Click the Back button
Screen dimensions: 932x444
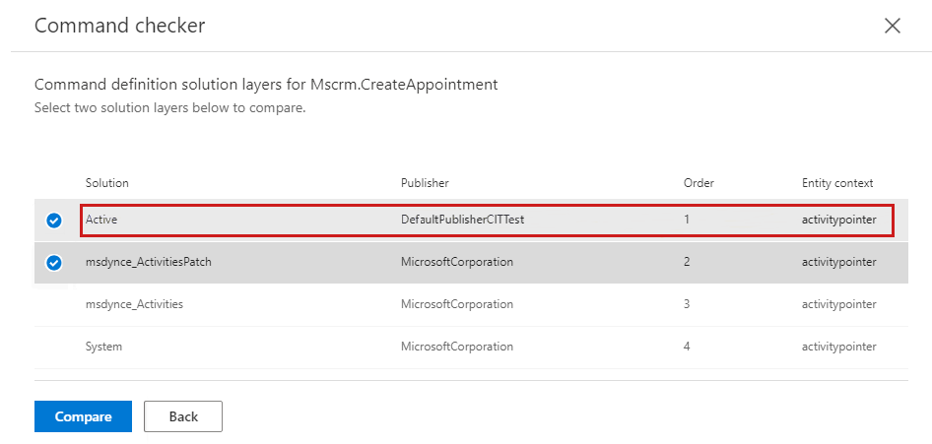coord(183,416)
